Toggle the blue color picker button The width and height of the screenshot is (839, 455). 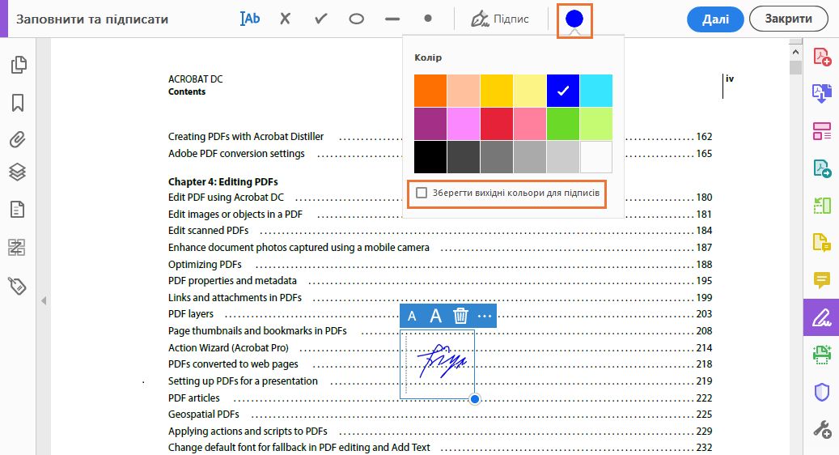[574, 19]
